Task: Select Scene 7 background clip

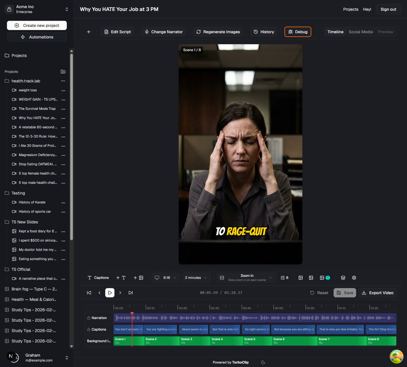Action: tap(341, 341)
